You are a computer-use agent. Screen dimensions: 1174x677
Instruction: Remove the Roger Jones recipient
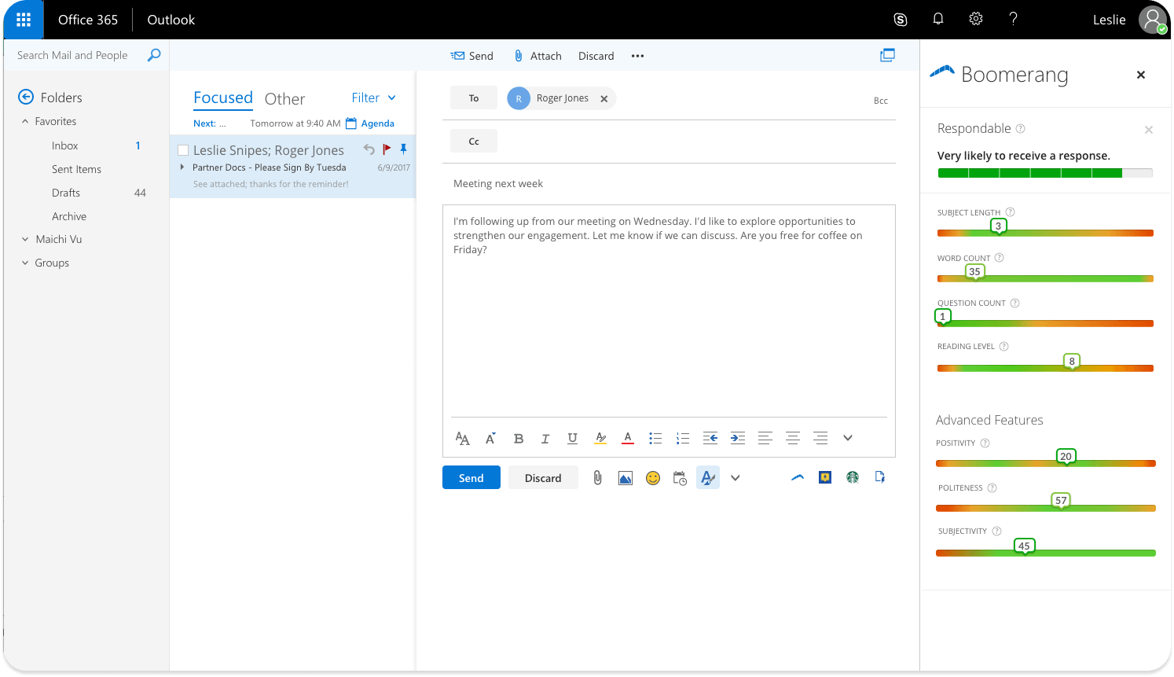pyautogui.click(x=604, y=98)
